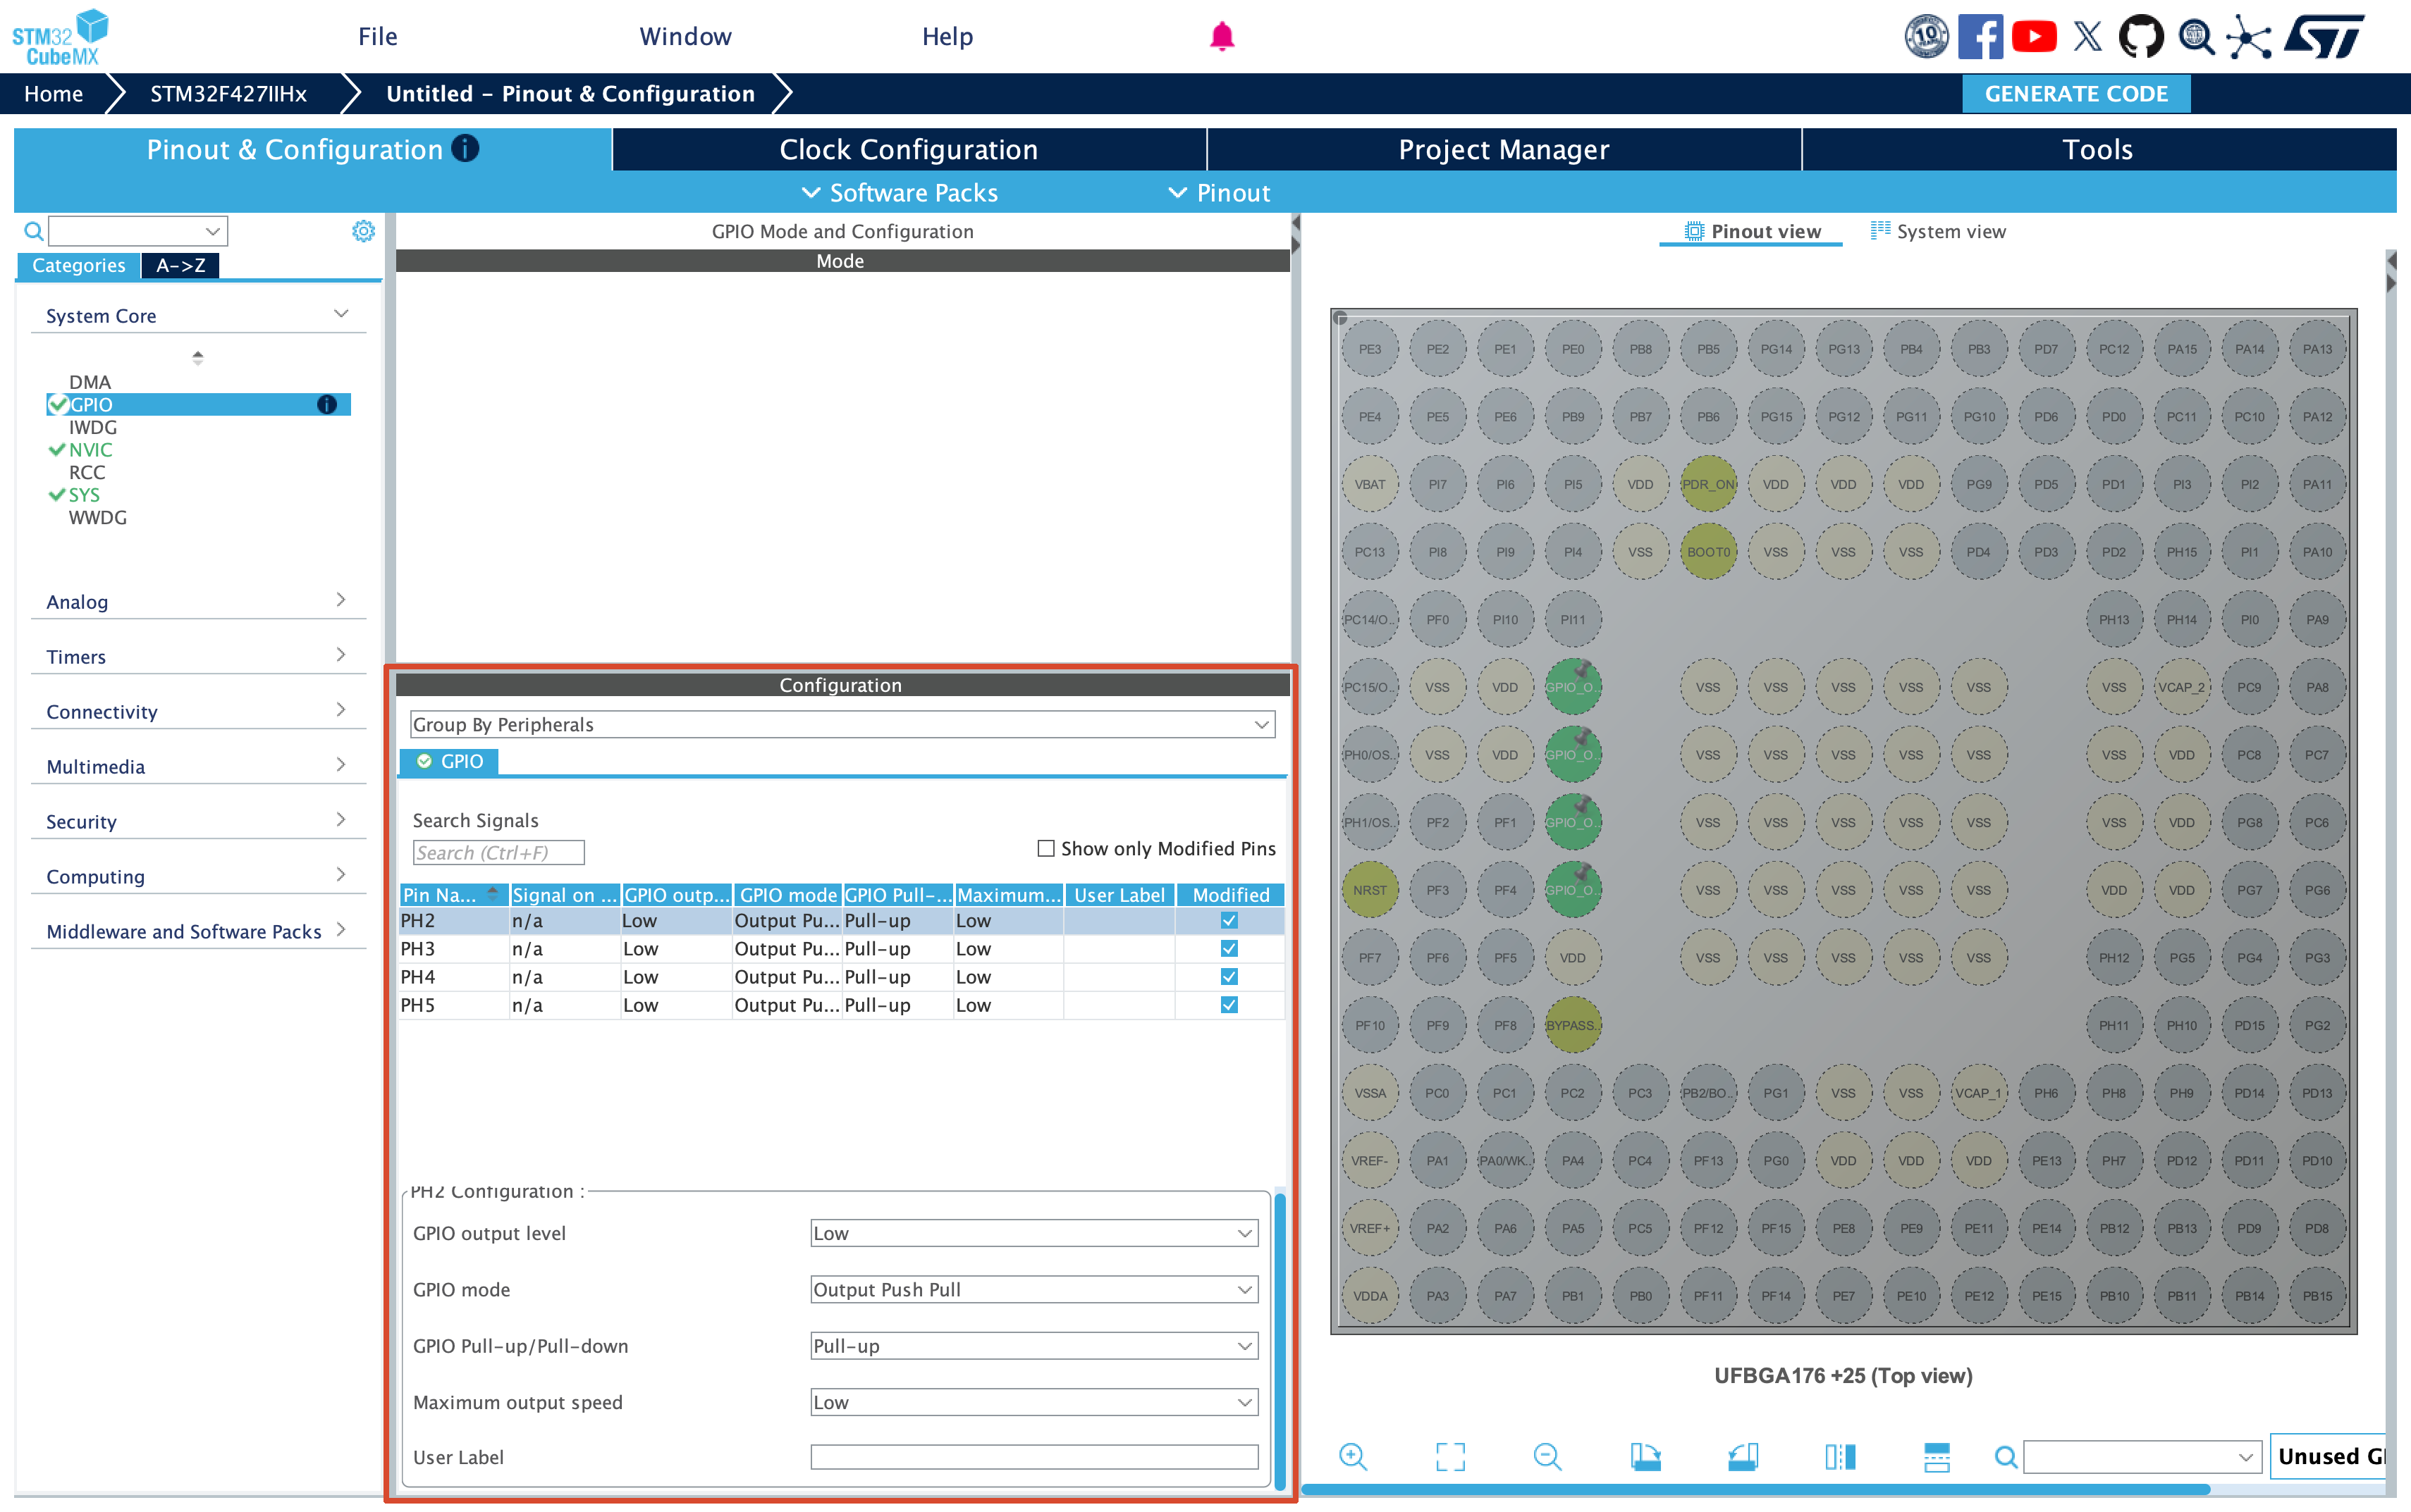Switch category list to A->Z tab
Screen dimensions: 2411x1512
tap(180, 265)
